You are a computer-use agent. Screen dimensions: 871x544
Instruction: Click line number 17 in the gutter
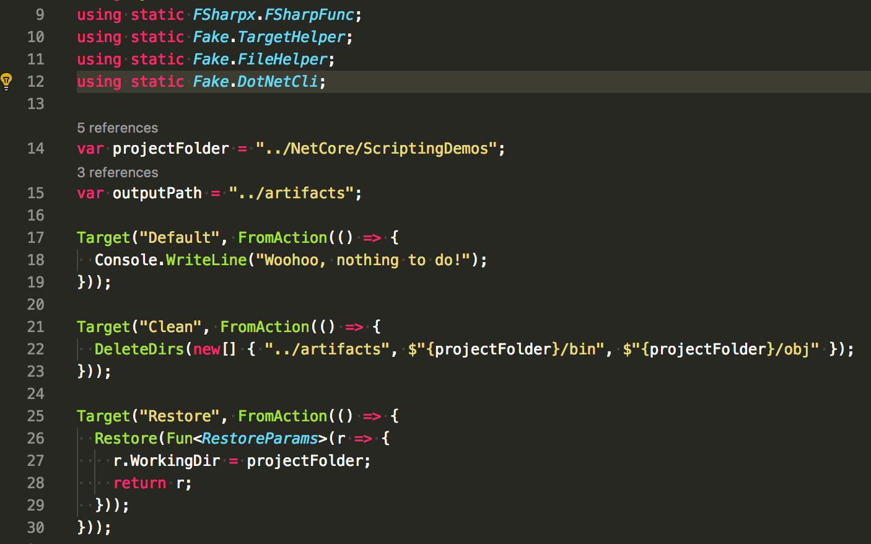coord(36,237)
